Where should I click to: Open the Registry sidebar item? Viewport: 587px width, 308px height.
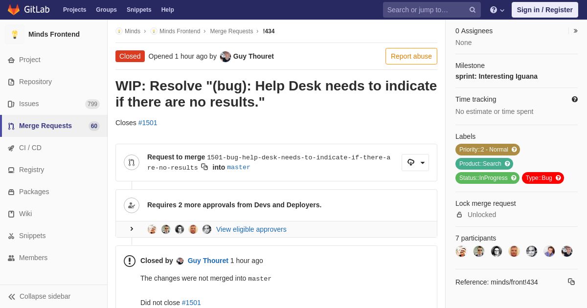click(x=54, y=170)
